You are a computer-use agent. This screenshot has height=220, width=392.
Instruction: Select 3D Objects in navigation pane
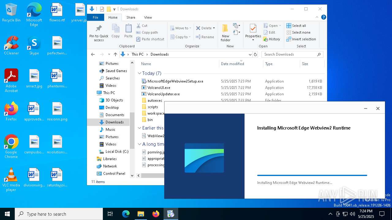point(111,100)
